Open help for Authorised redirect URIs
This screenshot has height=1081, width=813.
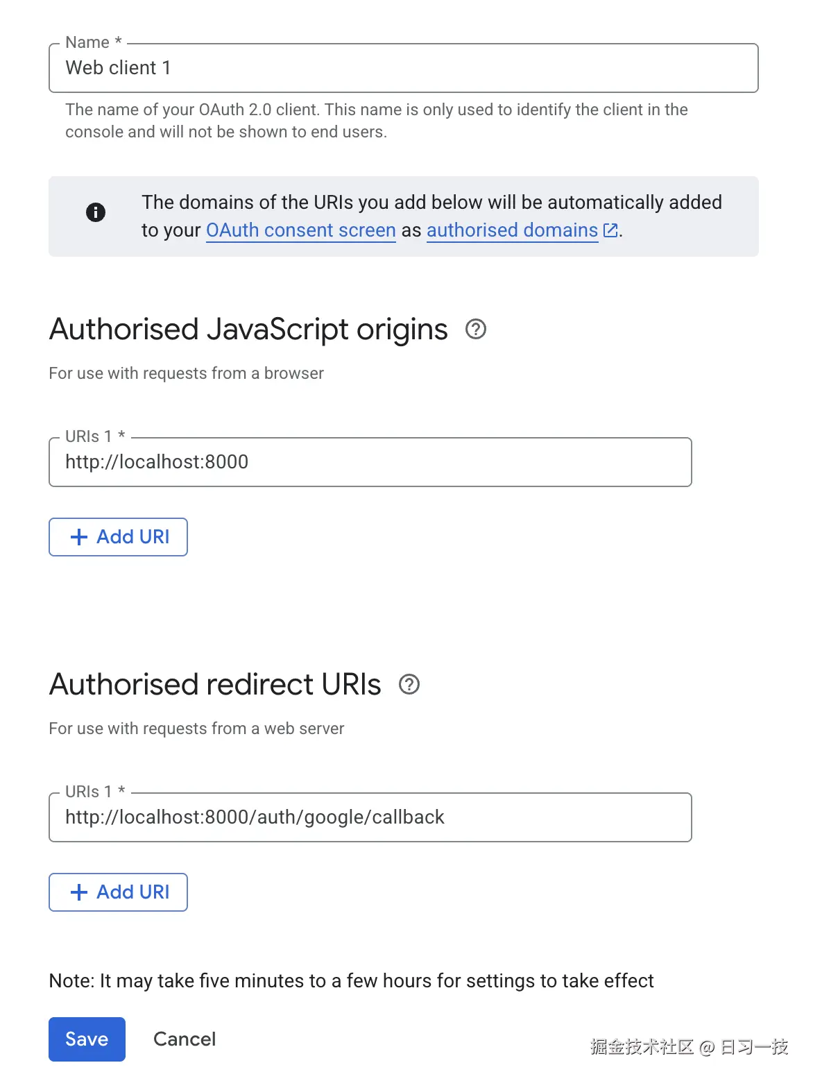409,685
